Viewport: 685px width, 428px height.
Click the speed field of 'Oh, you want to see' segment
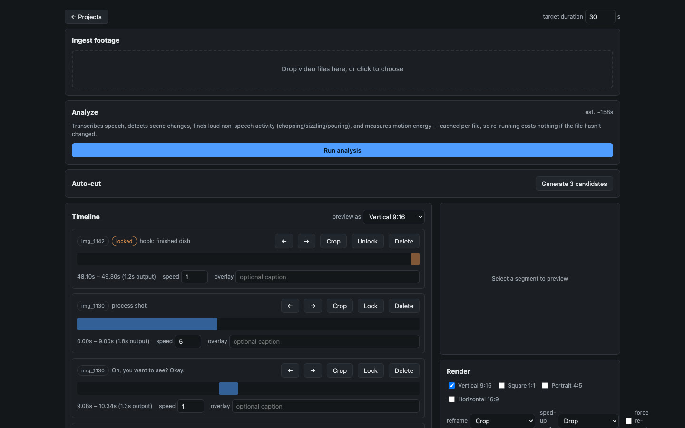coord(190,406)
